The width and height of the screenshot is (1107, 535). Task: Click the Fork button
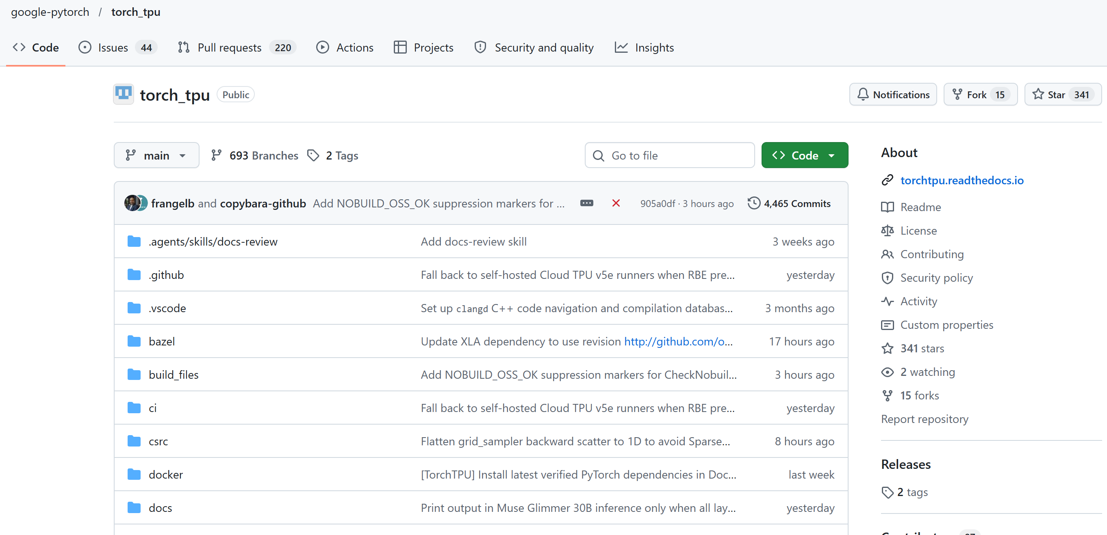980,95
